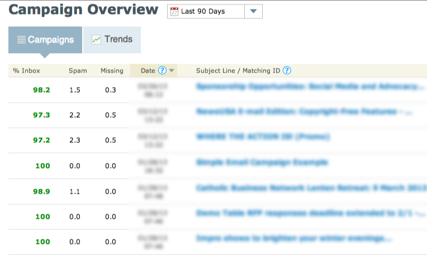Open the Sponsorship Opportunities campaign link

click(310, 87)
